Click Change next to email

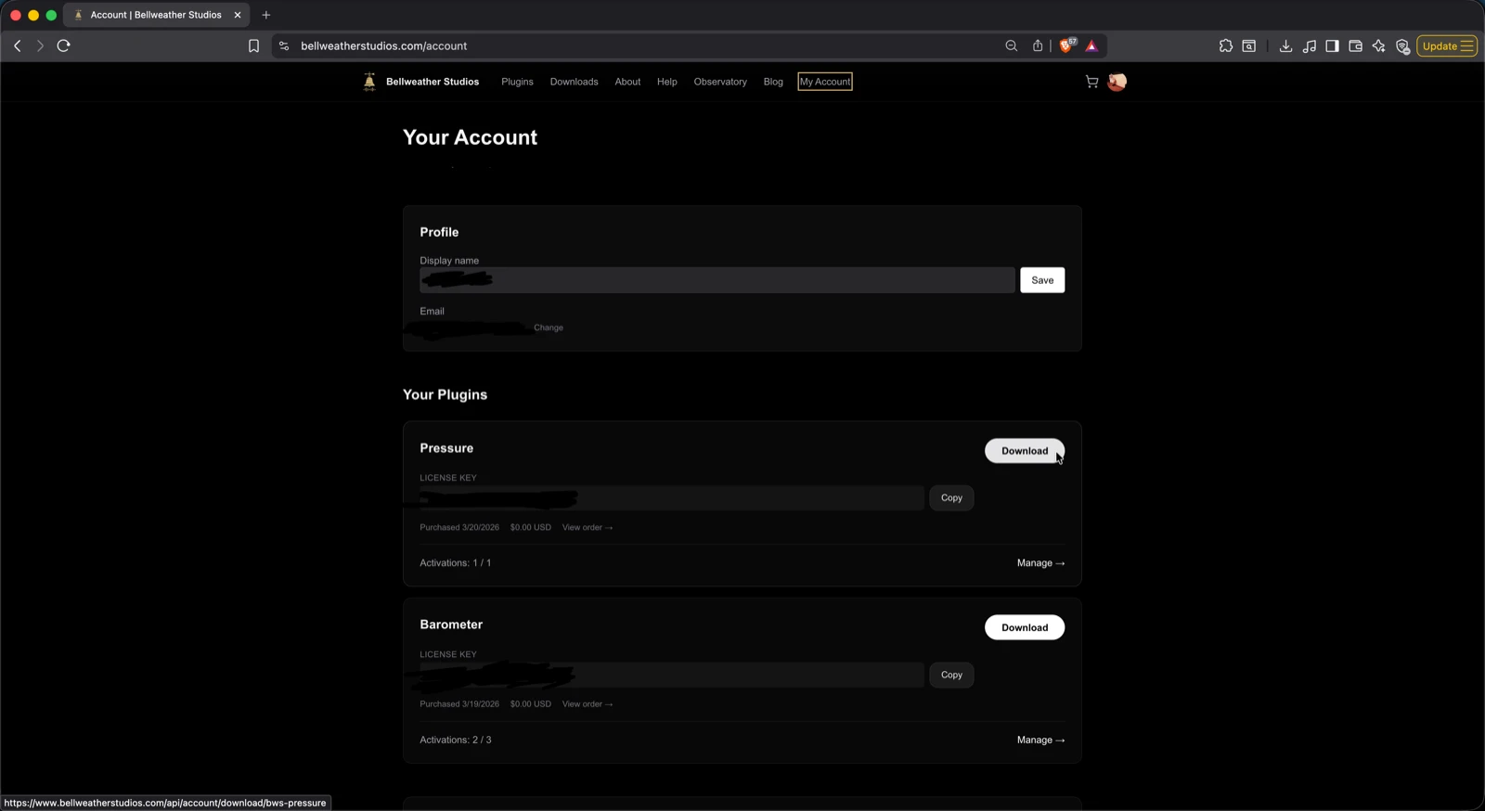pyautogui.click(x=549, y=328)
